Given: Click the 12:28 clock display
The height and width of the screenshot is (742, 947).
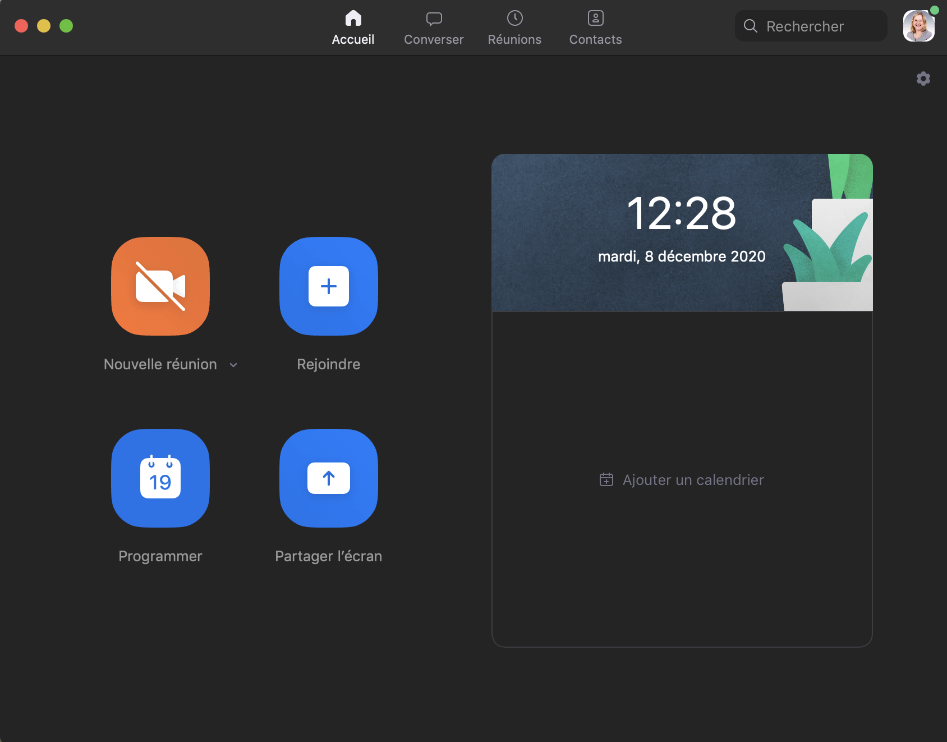Looking at the screenshot, I should click(681, 214).
